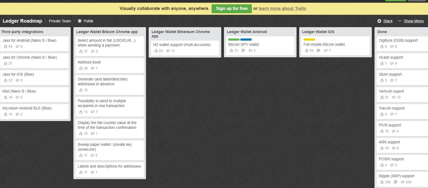Click votes icon on Generate addresses in advance card

pos(81,90)
